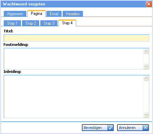Focus the Titel input field

(76, 38)
